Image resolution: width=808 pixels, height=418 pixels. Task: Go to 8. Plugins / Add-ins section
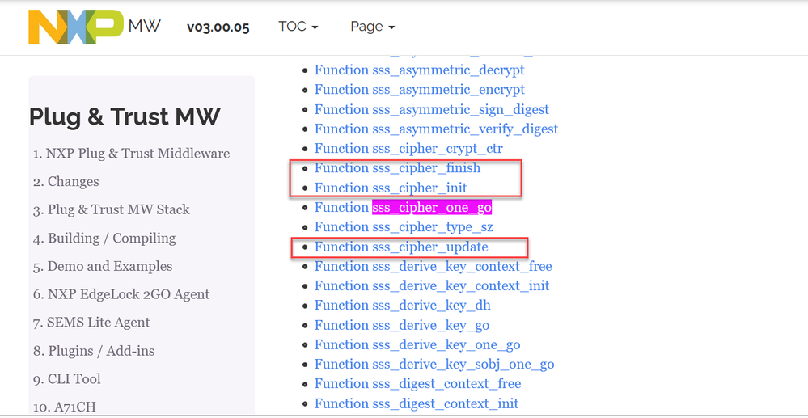pos(94,351)
